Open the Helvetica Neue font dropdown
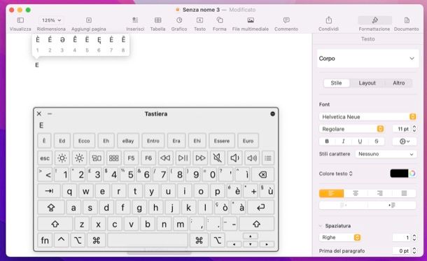 (x=367, y=117)
